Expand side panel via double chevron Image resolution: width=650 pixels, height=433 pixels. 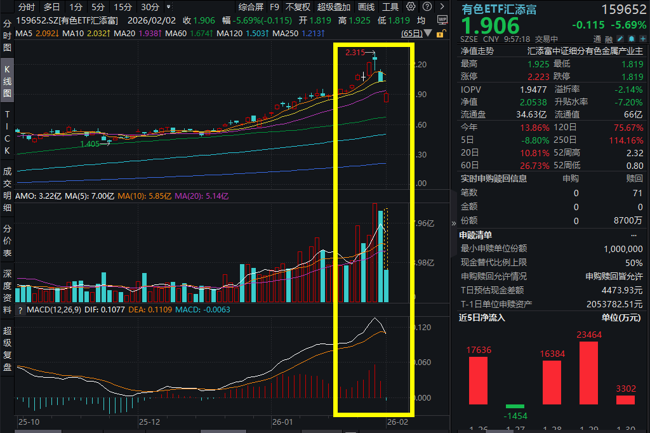pyautogui.click(x=453, y=223)
